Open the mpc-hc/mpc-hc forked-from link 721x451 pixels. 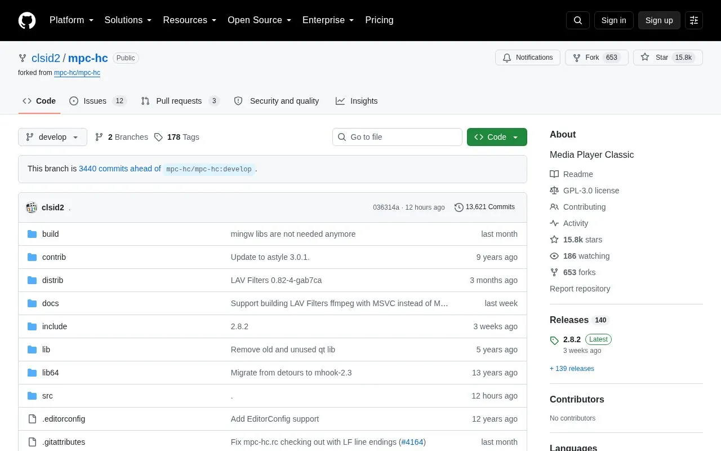point(77,73)
